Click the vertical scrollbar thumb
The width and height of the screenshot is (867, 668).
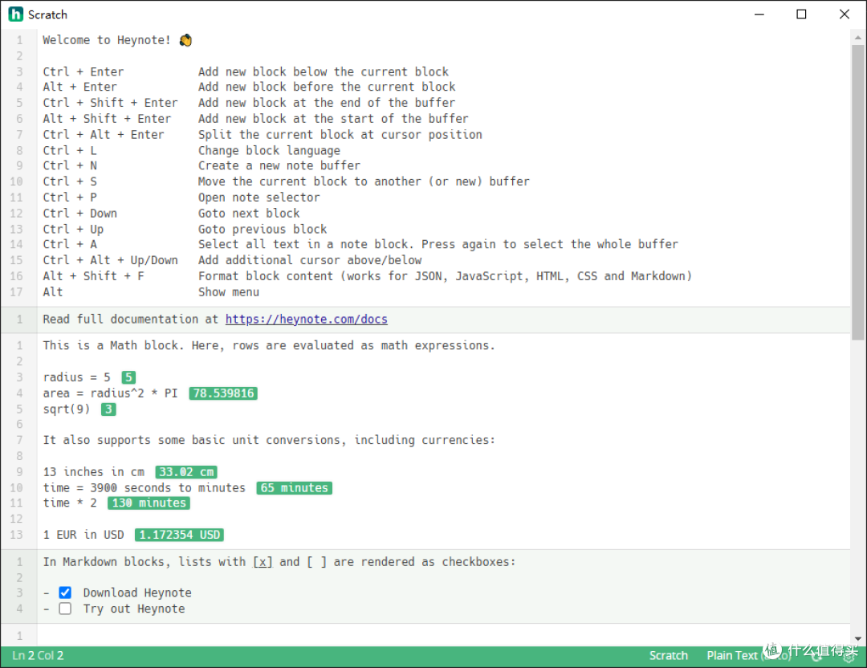(x=857, y=193)
